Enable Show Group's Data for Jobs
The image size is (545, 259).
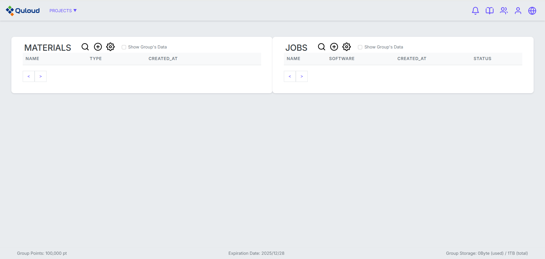360,47
